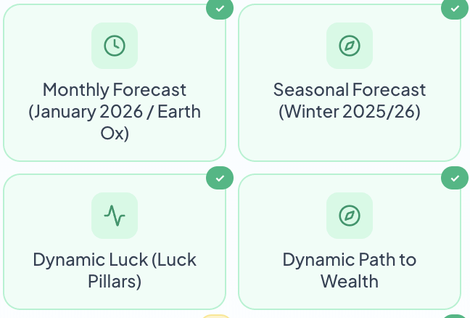The height and width of the screenshot is (318, 470).
Task: Deselect the Dynamic Path to Wealth check badge
Action: coord(455,178)
